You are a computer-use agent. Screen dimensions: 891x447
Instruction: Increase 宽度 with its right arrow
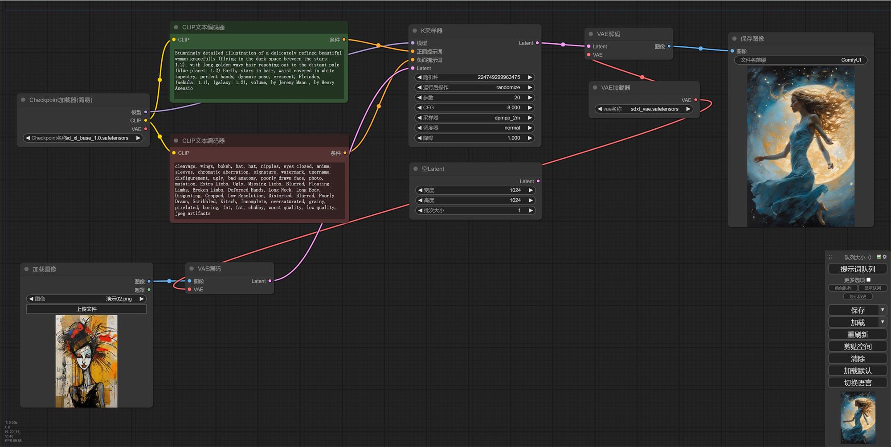(x=531, y=190)
